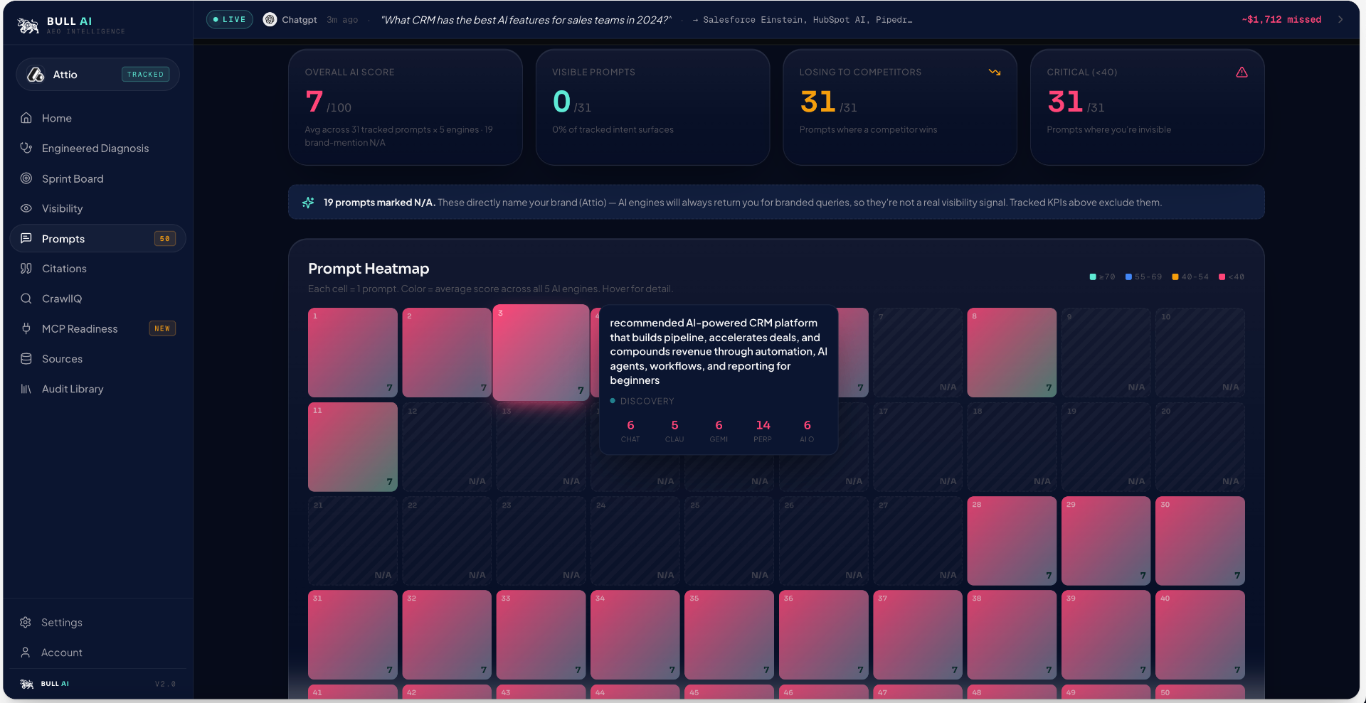Open Engineered Diagnosis page
Viewport: 1366px width, 703px height.
coord(97,148)
